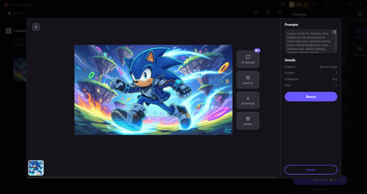Click the 'Prompts' heading in details panel

pyautogui.click(x=291, y=25)
